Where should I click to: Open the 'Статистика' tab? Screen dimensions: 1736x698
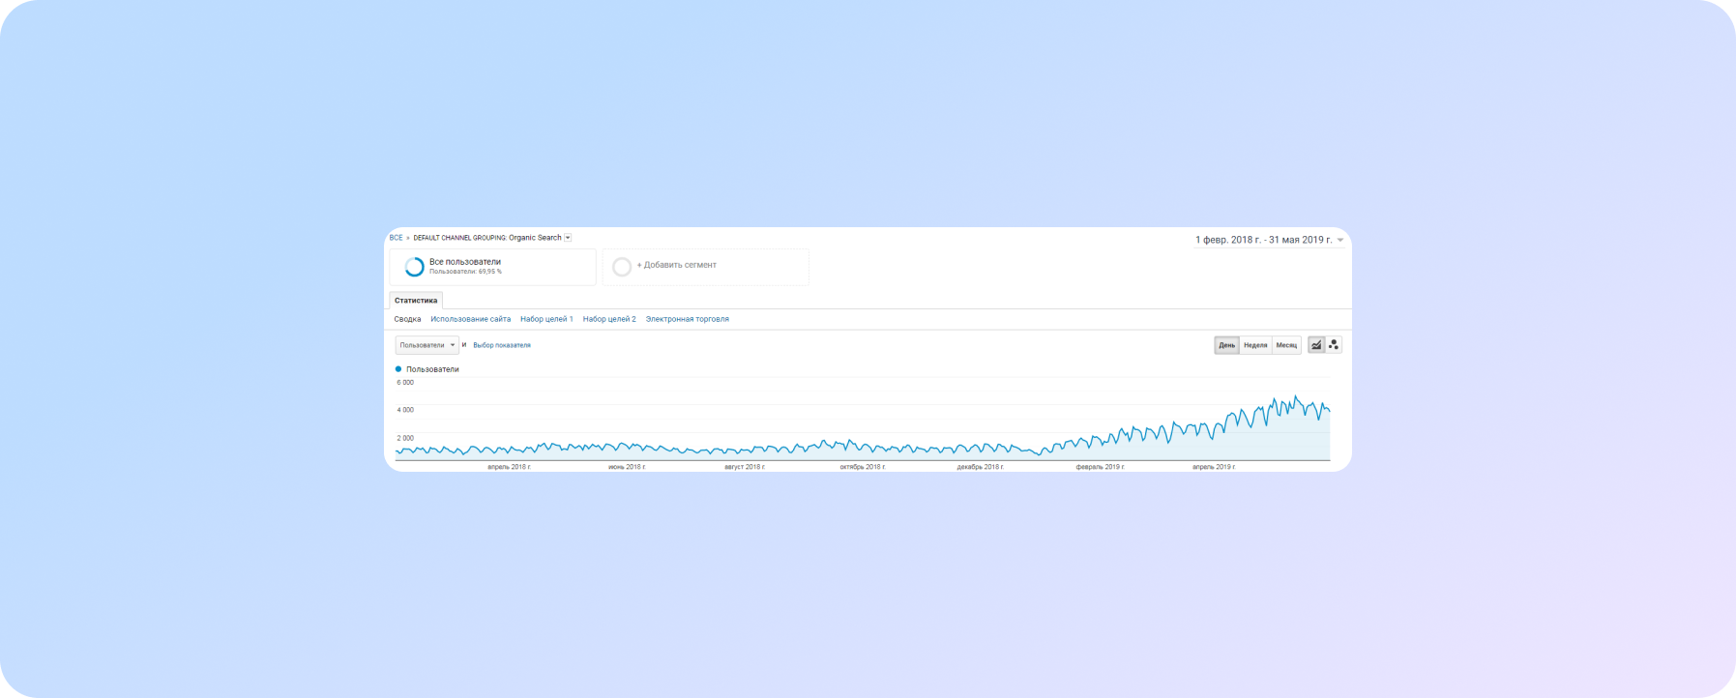coord(416,301)
